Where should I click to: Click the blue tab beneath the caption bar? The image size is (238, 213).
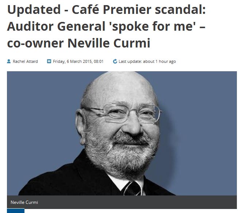click(16, 211)
